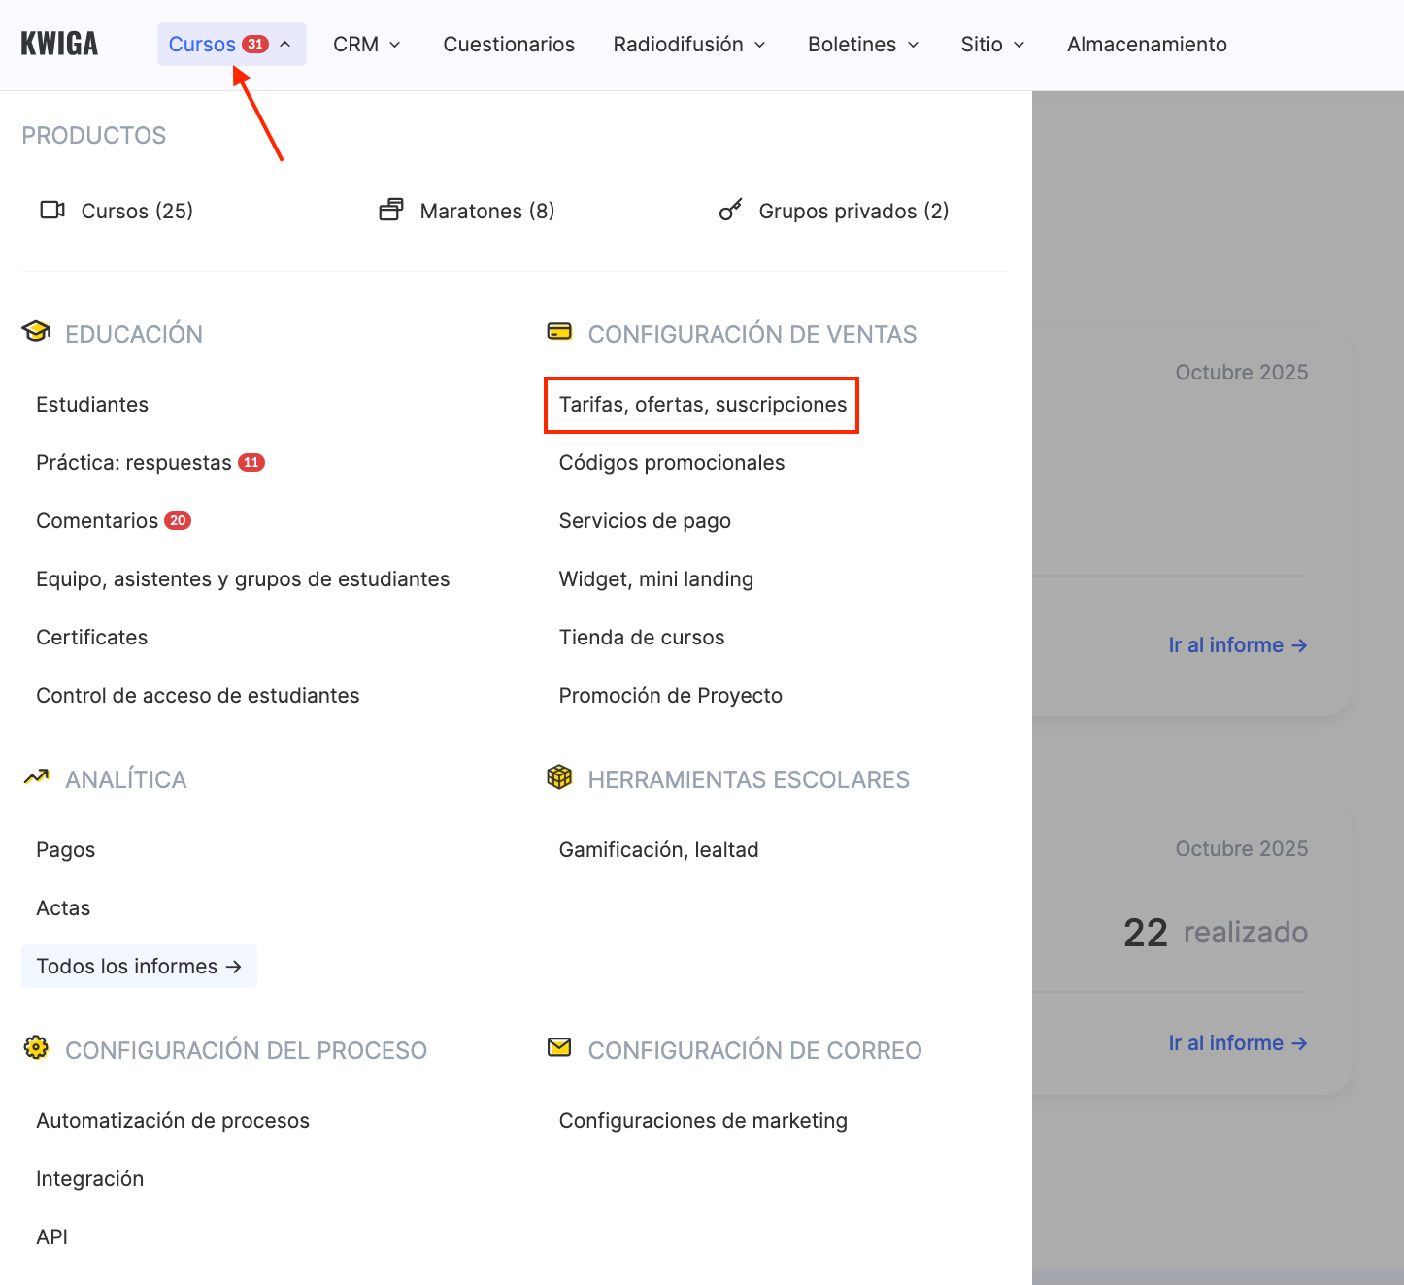Viewport: 1404px width, 1285px height.
Task: Click the Analítica trend arrow icon
Action: 36,778
